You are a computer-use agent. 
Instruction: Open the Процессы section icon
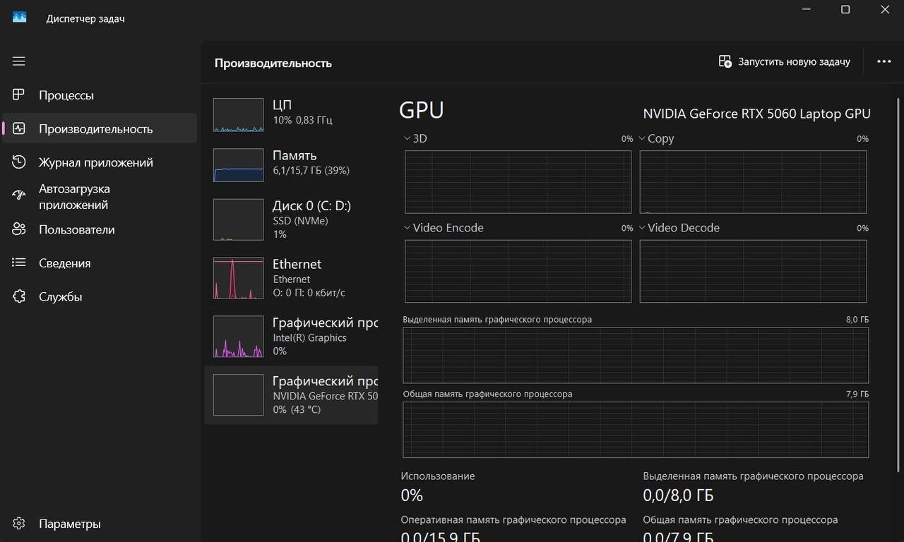tap(19, 95)
